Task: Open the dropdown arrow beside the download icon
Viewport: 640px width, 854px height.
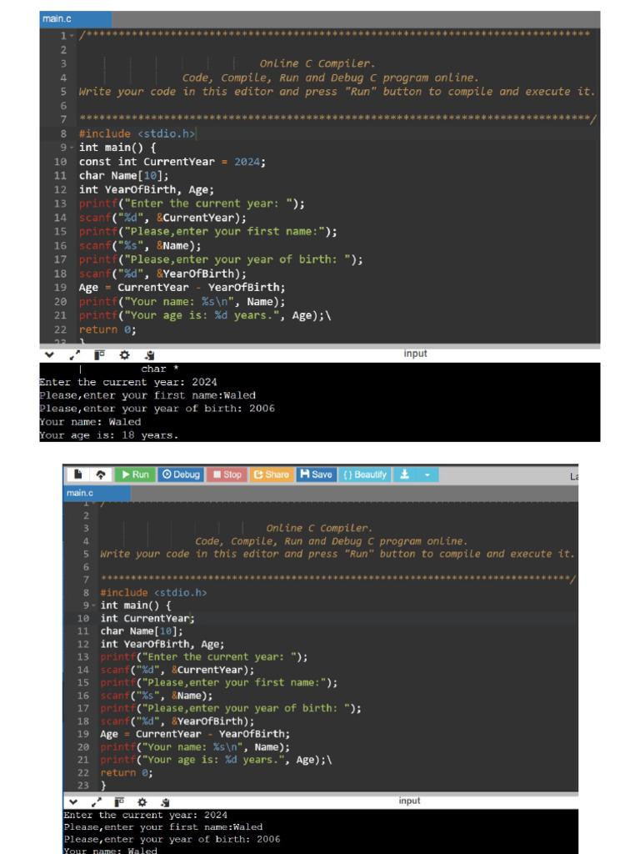Action: tap(427, 475)
